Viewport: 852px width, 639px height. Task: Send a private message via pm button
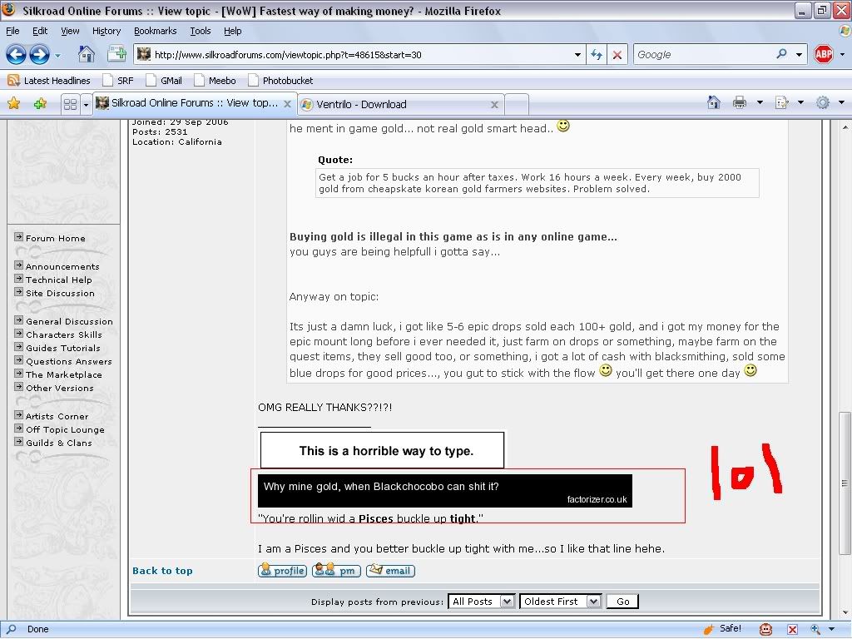(336, 571)
